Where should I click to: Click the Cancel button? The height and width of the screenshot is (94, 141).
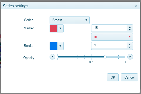click(129, 78)
